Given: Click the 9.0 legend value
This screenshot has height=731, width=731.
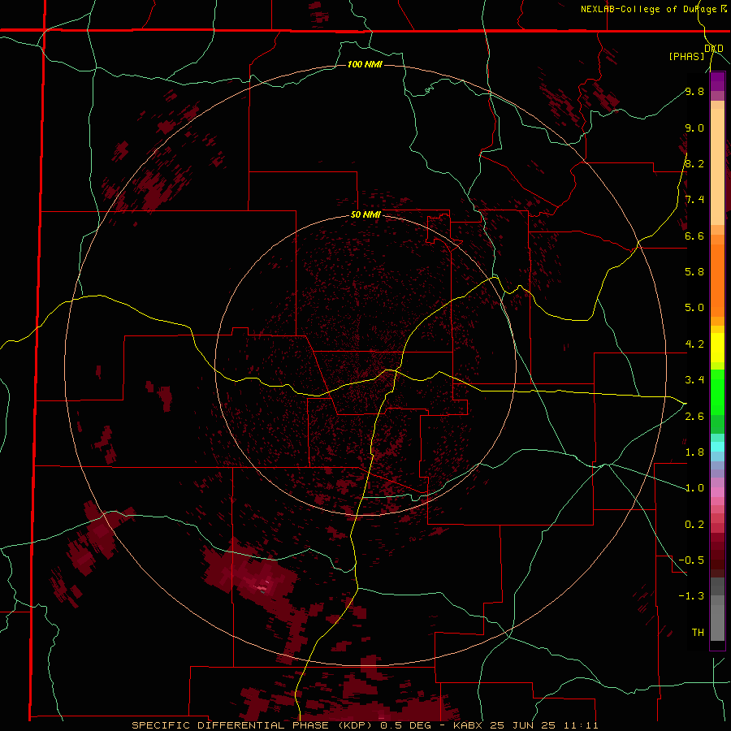Looking at the screenshot, I should coord(694,128).
